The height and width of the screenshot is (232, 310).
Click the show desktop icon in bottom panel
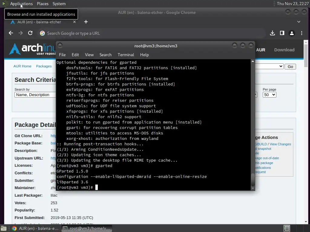pyautogui.click(x=3, y=228)
